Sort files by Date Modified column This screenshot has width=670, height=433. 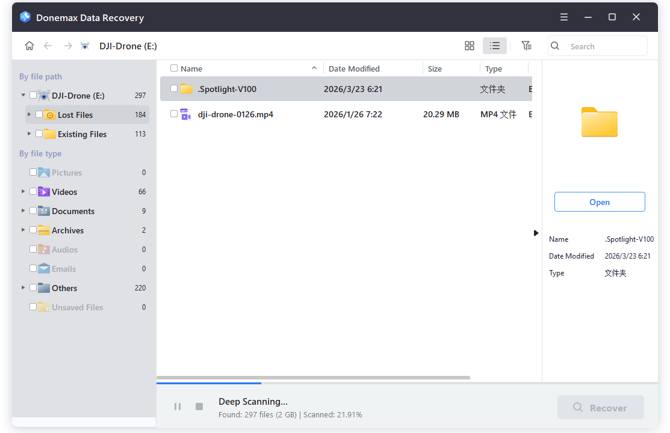[x=354, y=69]
